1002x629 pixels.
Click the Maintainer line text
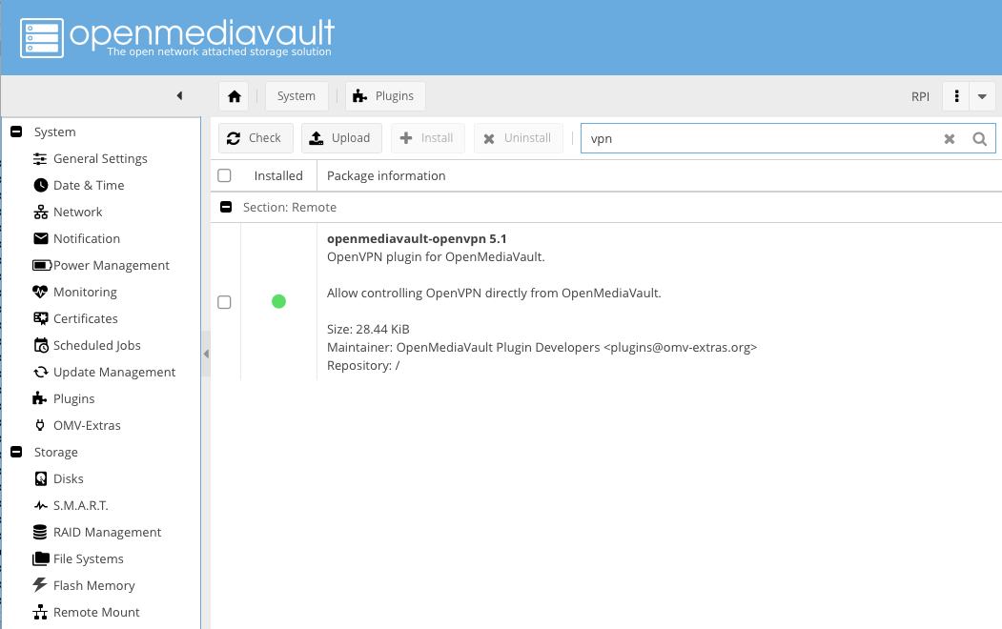(542, 348)
